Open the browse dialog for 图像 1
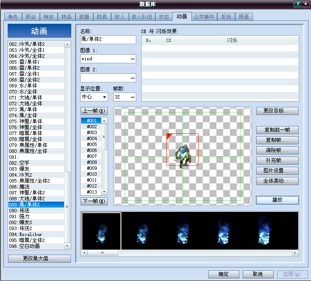Image resolution: width=311 pixels, height=281 pixels. 133,59
